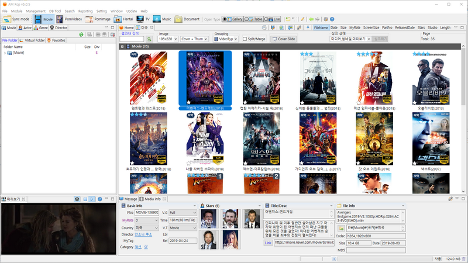
Task: Sort by MyRate
Action: 355,27
